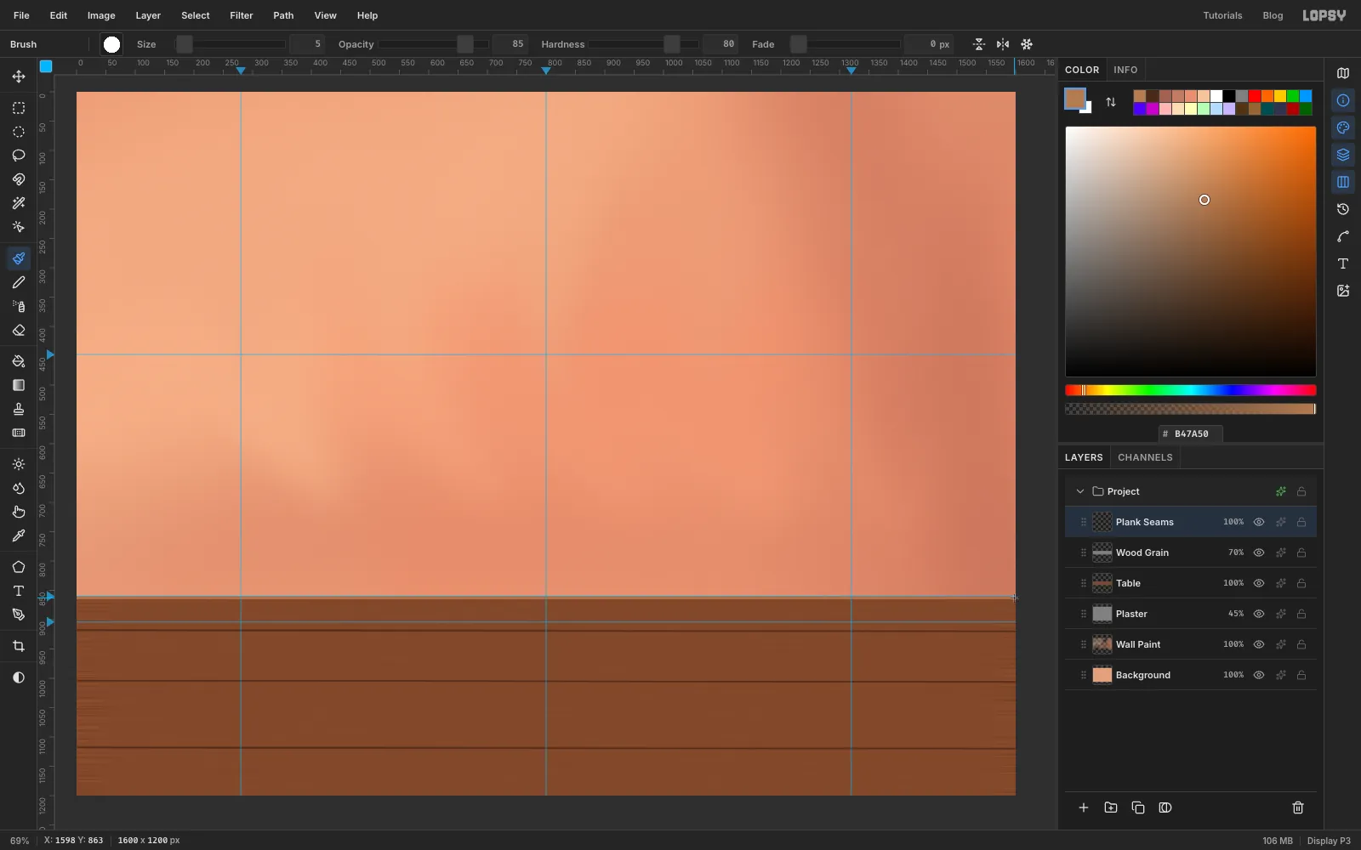Viewport: 1361px width, 850px height.
Task: Click the rainbow hue slider bar
Action: 1191,390
